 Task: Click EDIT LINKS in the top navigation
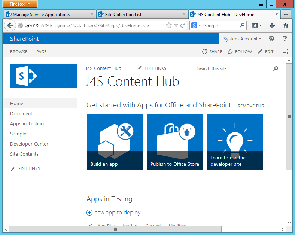[152, 68]
